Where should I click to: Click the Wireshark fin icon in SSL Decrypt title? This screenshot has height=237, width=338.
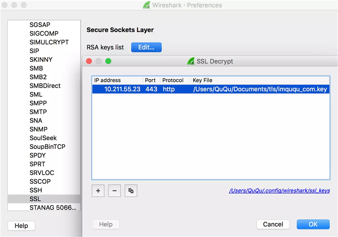tap(191, 61)
